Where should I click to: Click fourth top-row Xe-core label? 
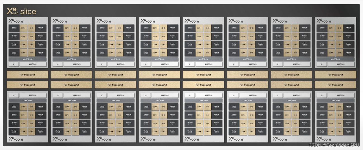148,21
